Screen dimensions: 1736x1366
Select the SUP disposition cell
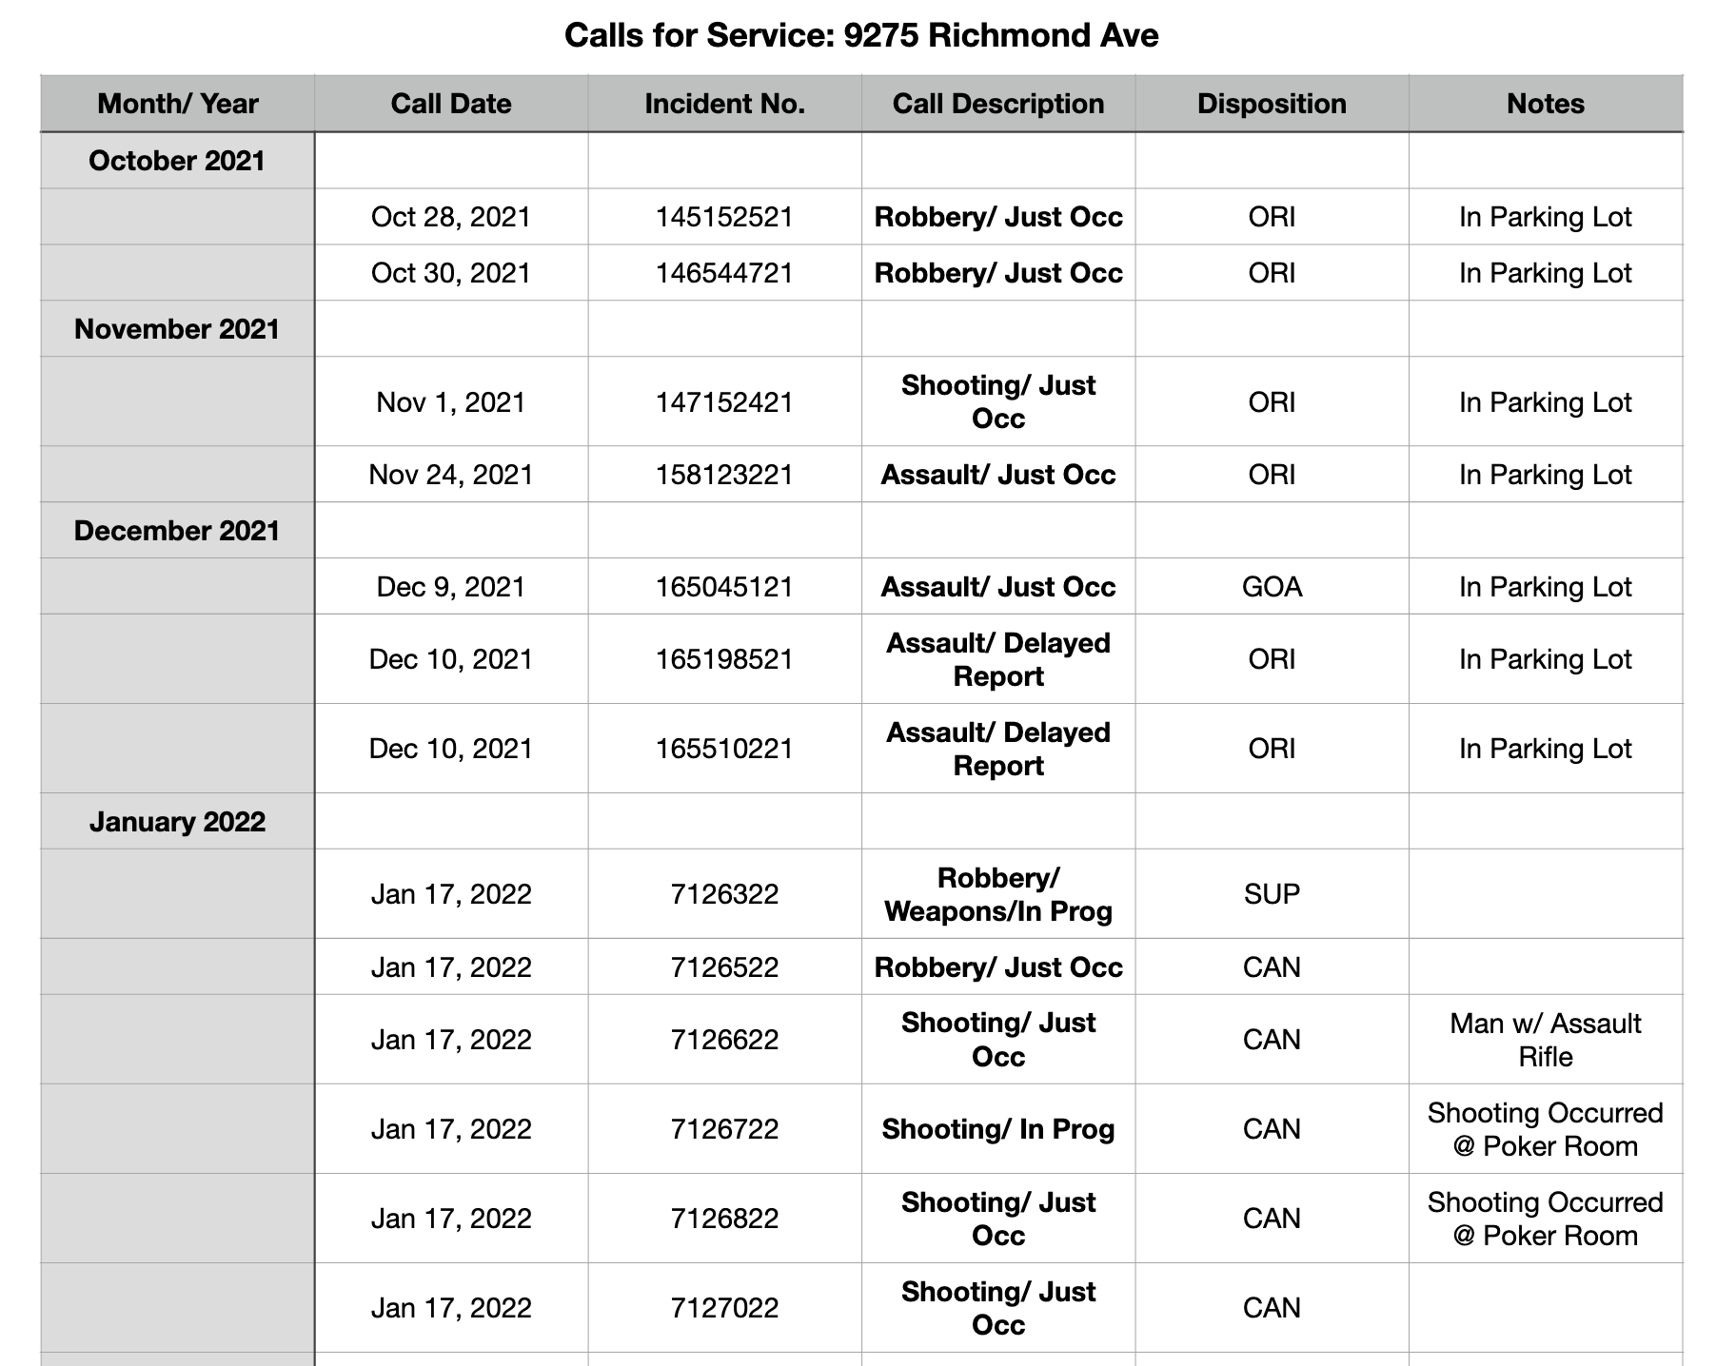click(x=1272, y=894)
